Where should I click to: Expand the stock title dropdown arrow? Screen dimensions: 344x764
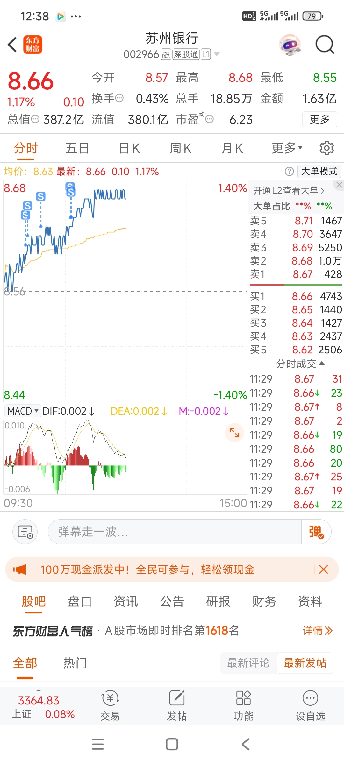pyautogui.click(x=217, y=54)
